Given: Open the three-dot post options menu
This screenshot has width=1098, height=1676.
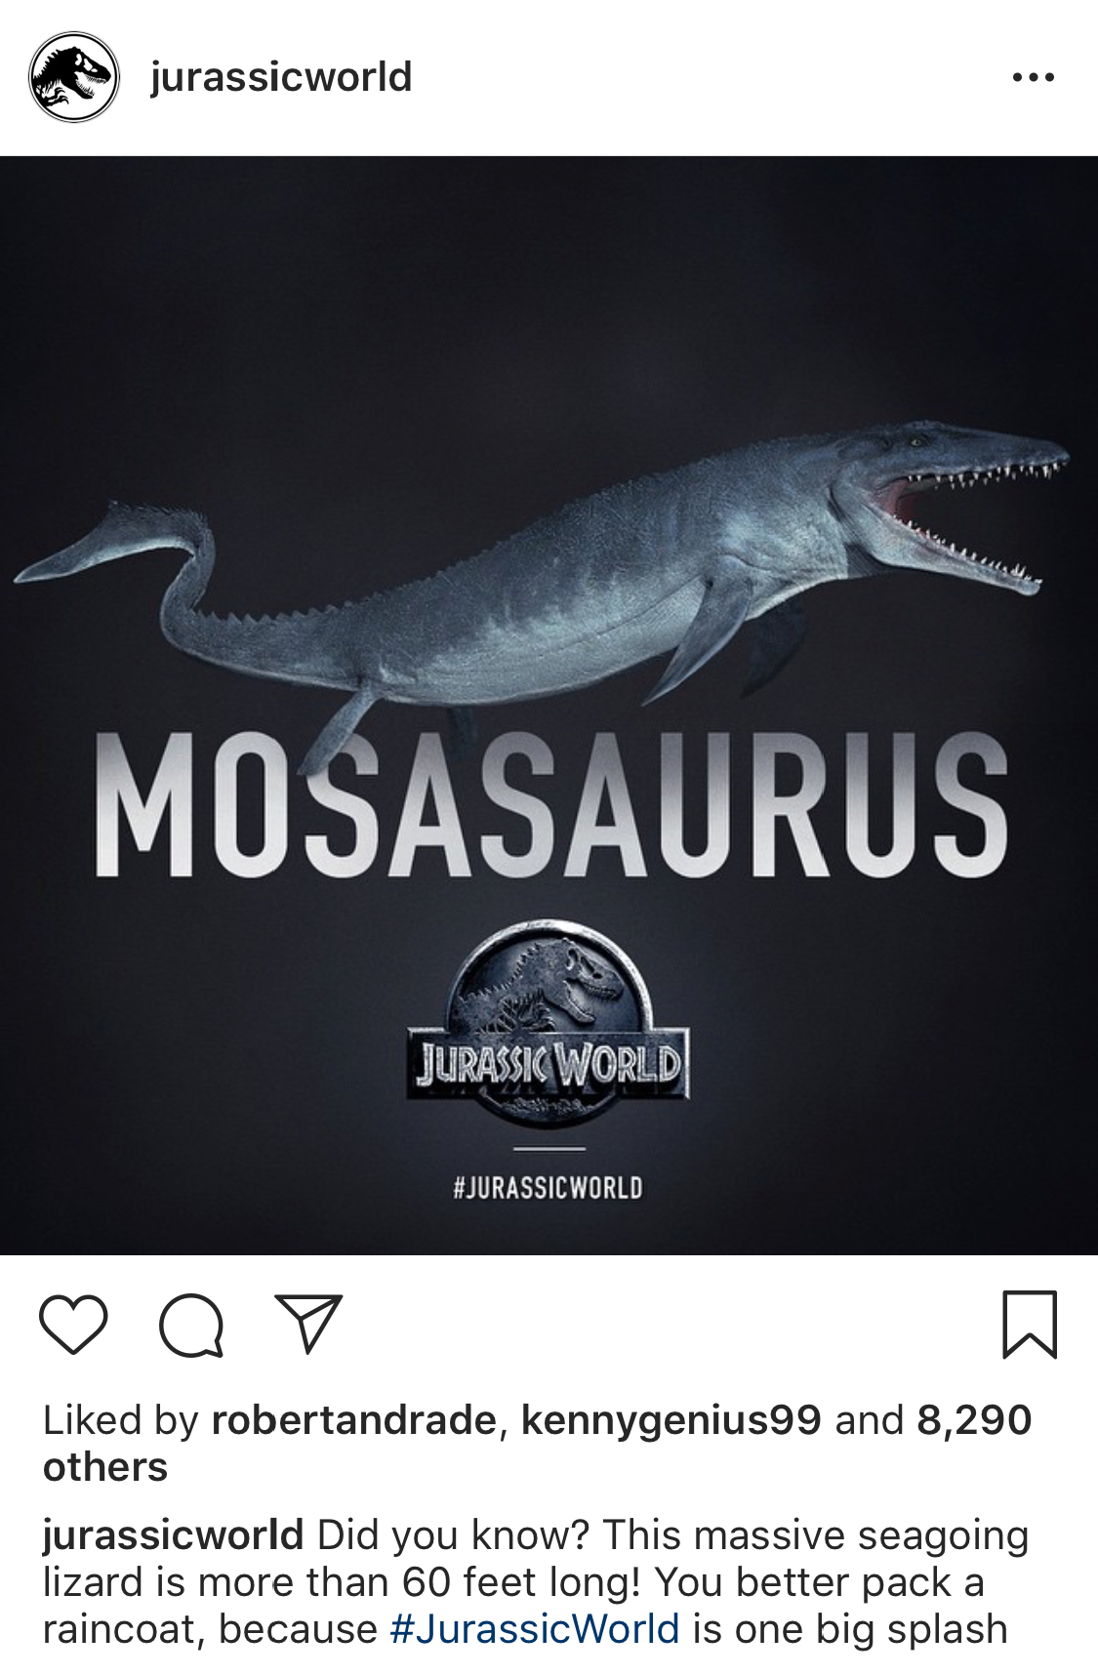Looking at the screenshot, I should coord(1034,77).
